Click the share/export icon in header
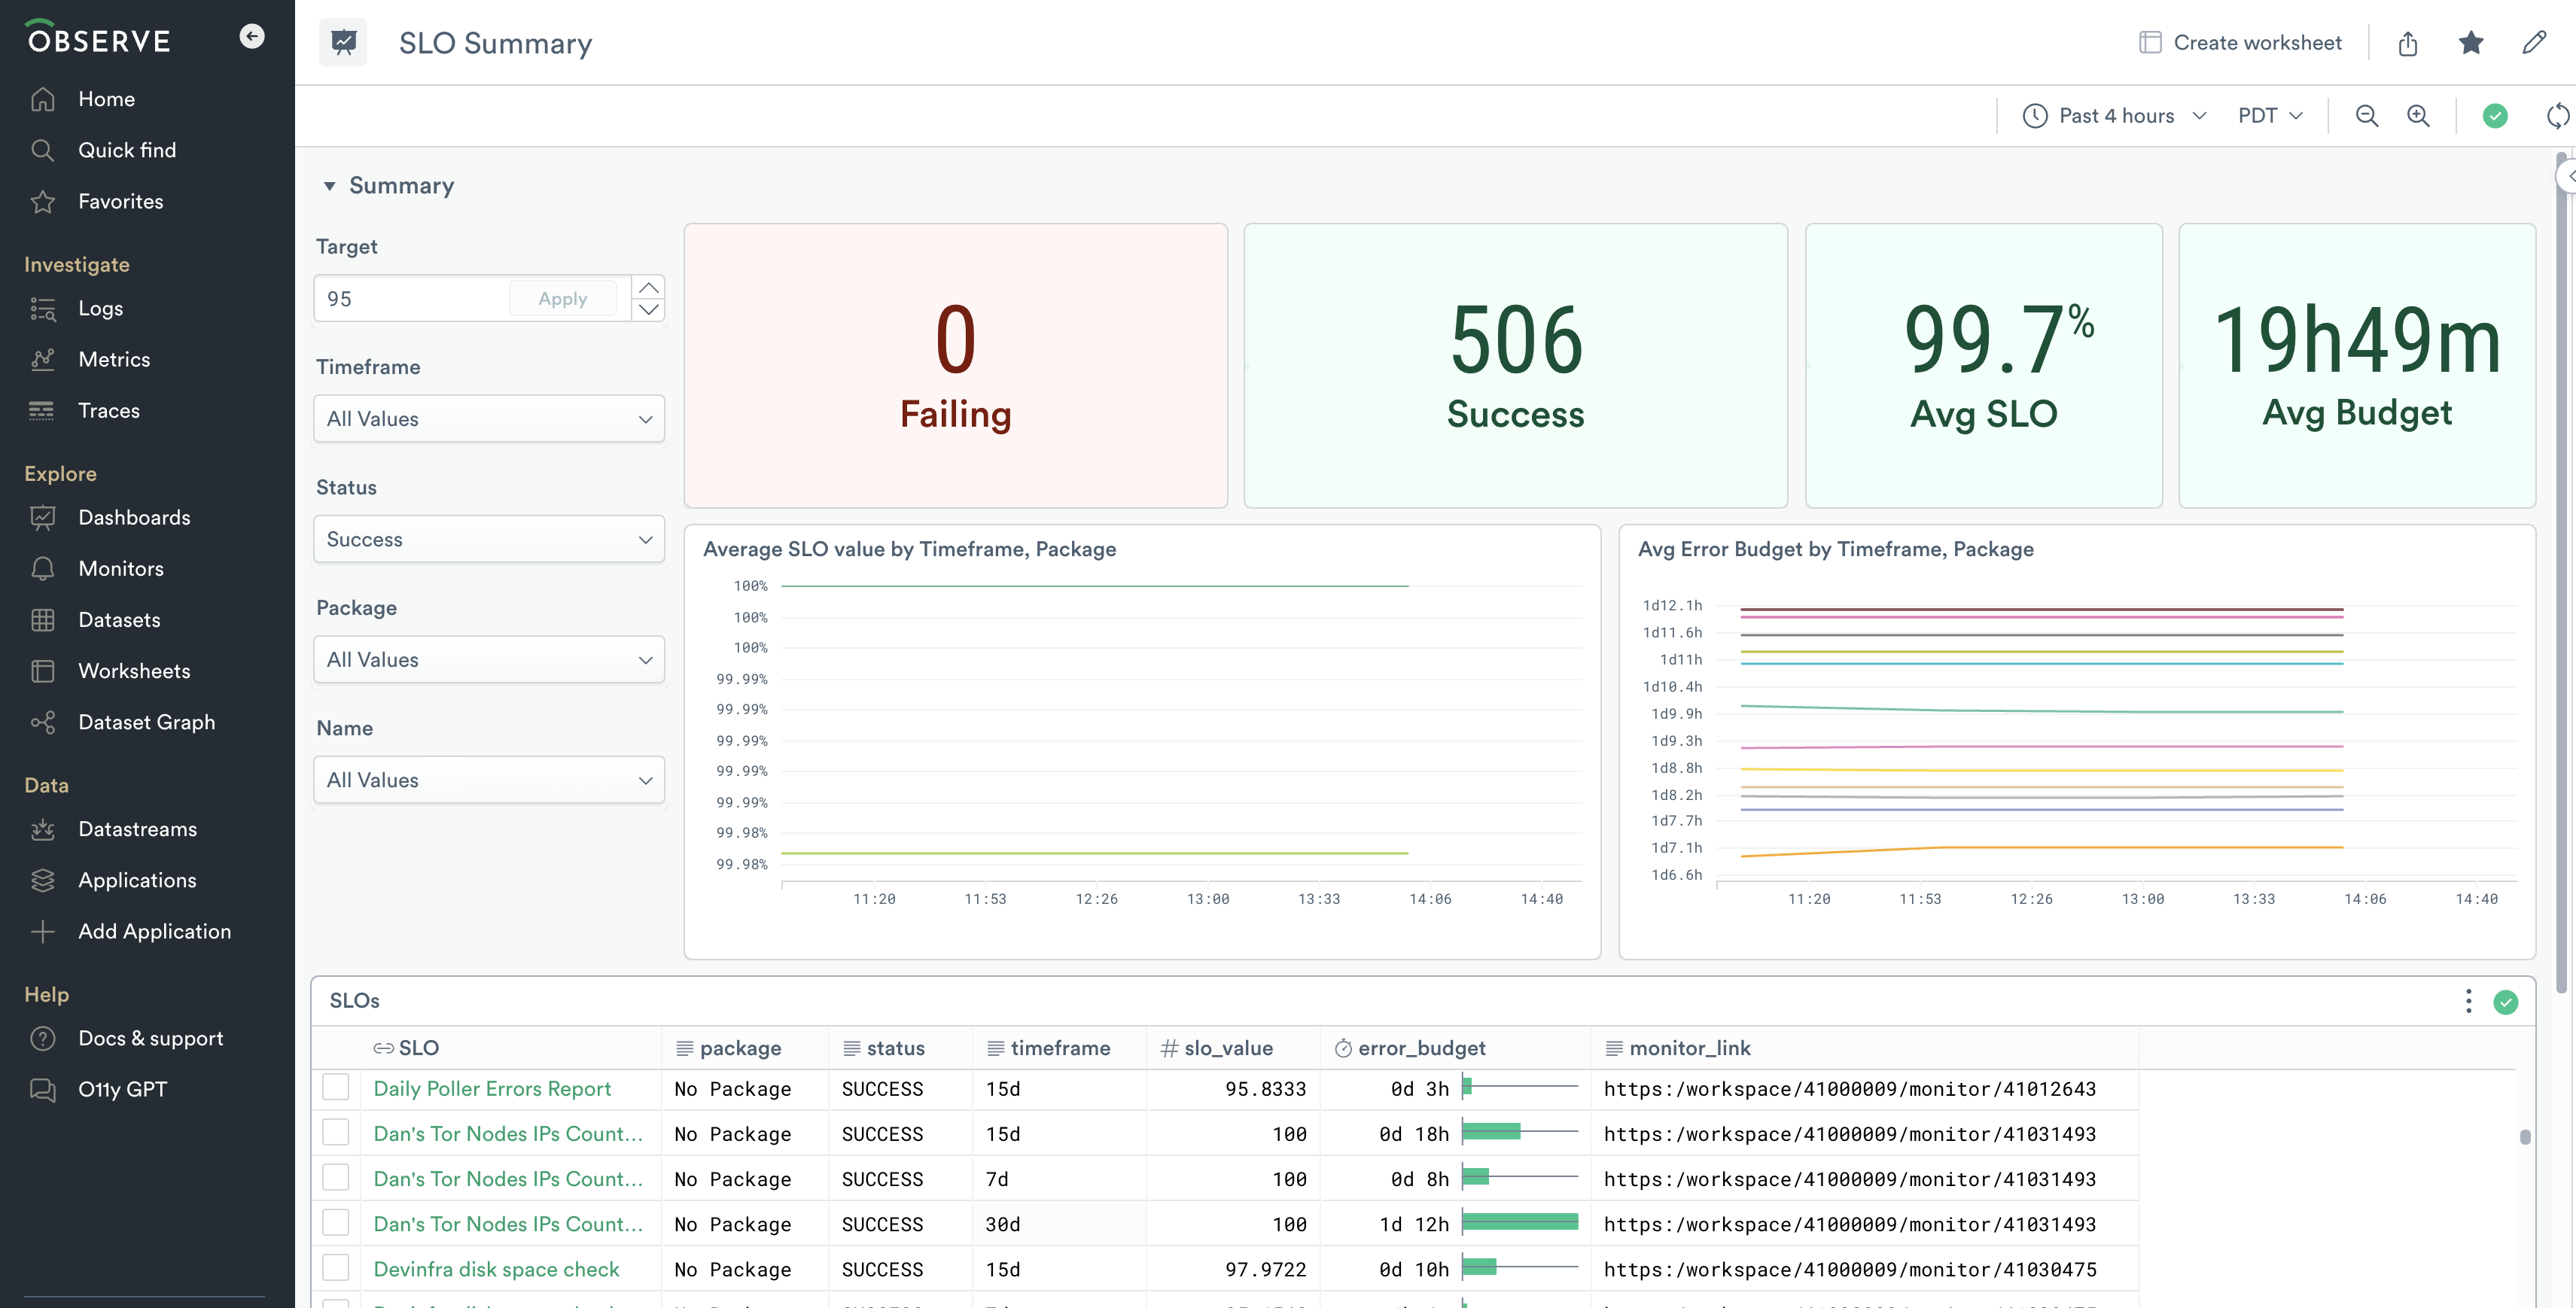This screenshot has height=1308, width=2576. pos(2407,43)
